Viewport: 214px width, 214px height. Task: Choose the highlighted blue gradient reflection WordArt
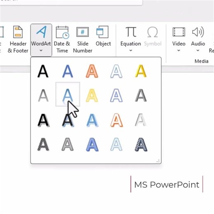[x=67, y=94]
